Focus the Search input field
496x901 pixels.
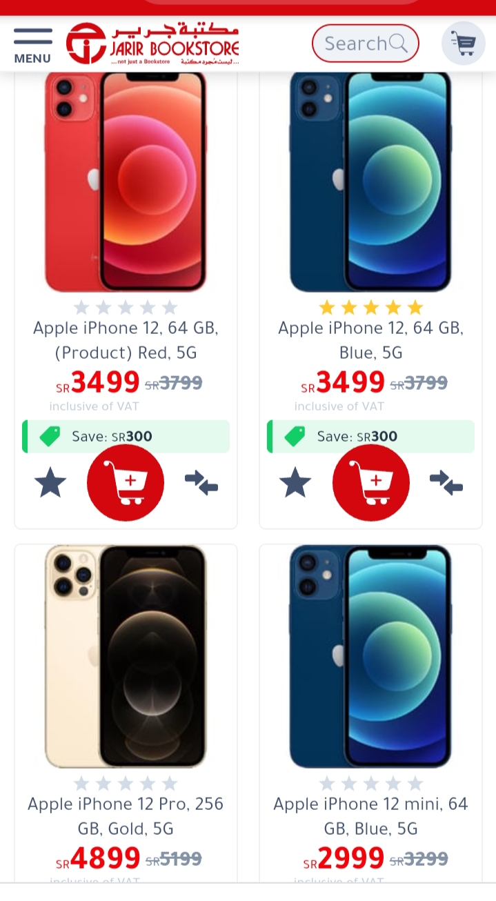366,43
